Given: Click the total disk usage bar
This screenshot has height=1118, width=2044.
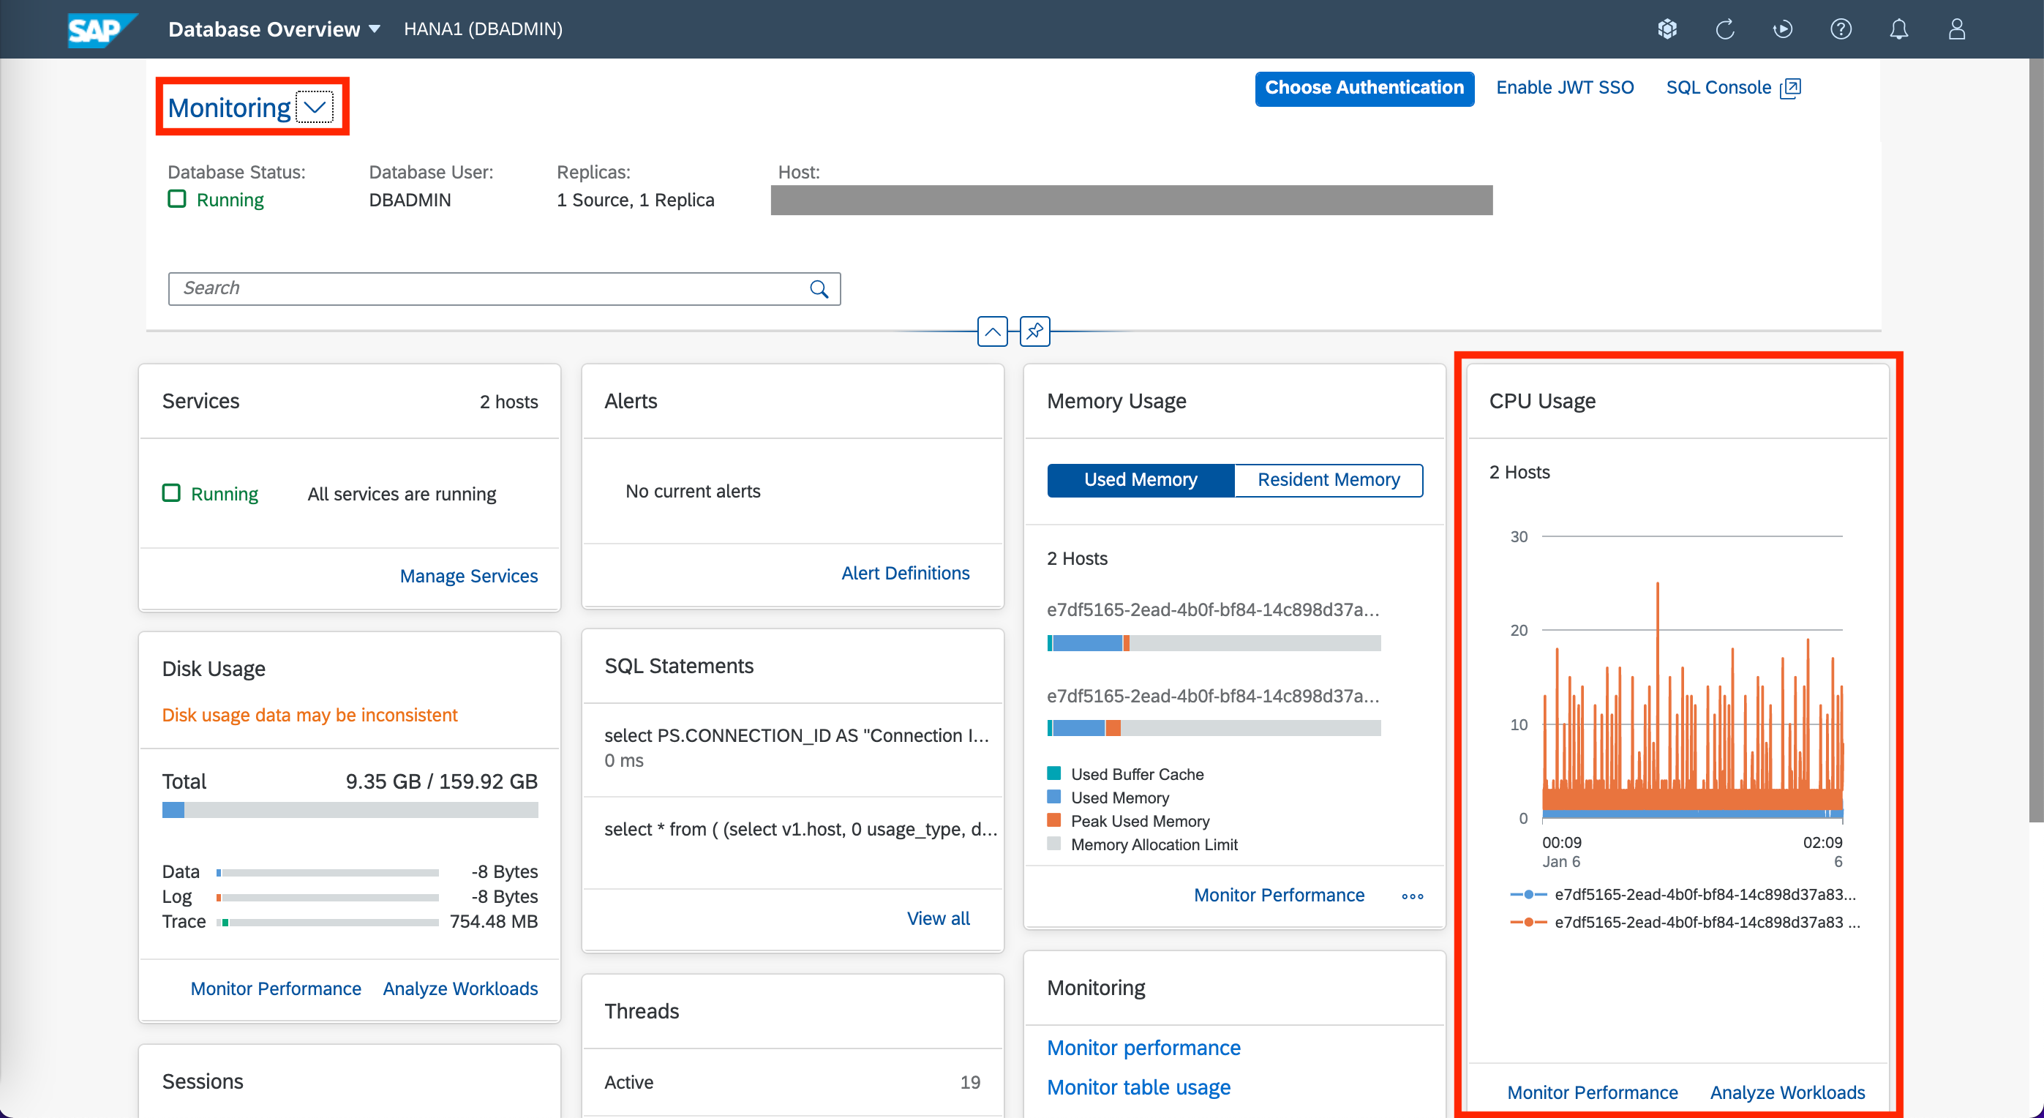Looking at the screenshot, I should [x=350, y=810].
